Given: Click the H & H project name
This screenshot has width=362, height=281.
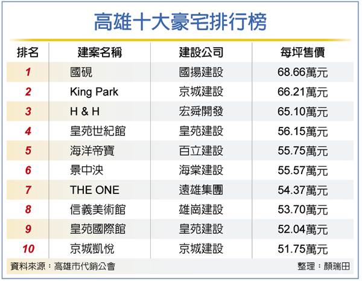Looking at the screenshot, I should point(84,111).
